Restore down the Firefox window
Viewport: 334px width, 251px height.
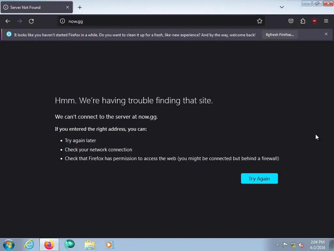coord(317,3)
